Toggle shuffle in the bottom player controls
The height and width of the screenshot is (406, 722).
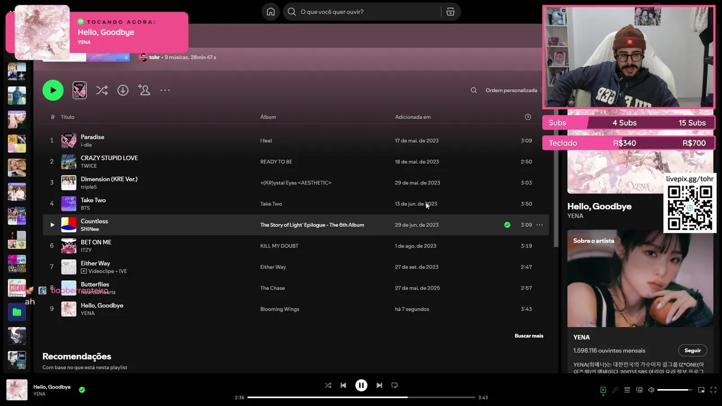pyautogui.click(x=328, y=385)
